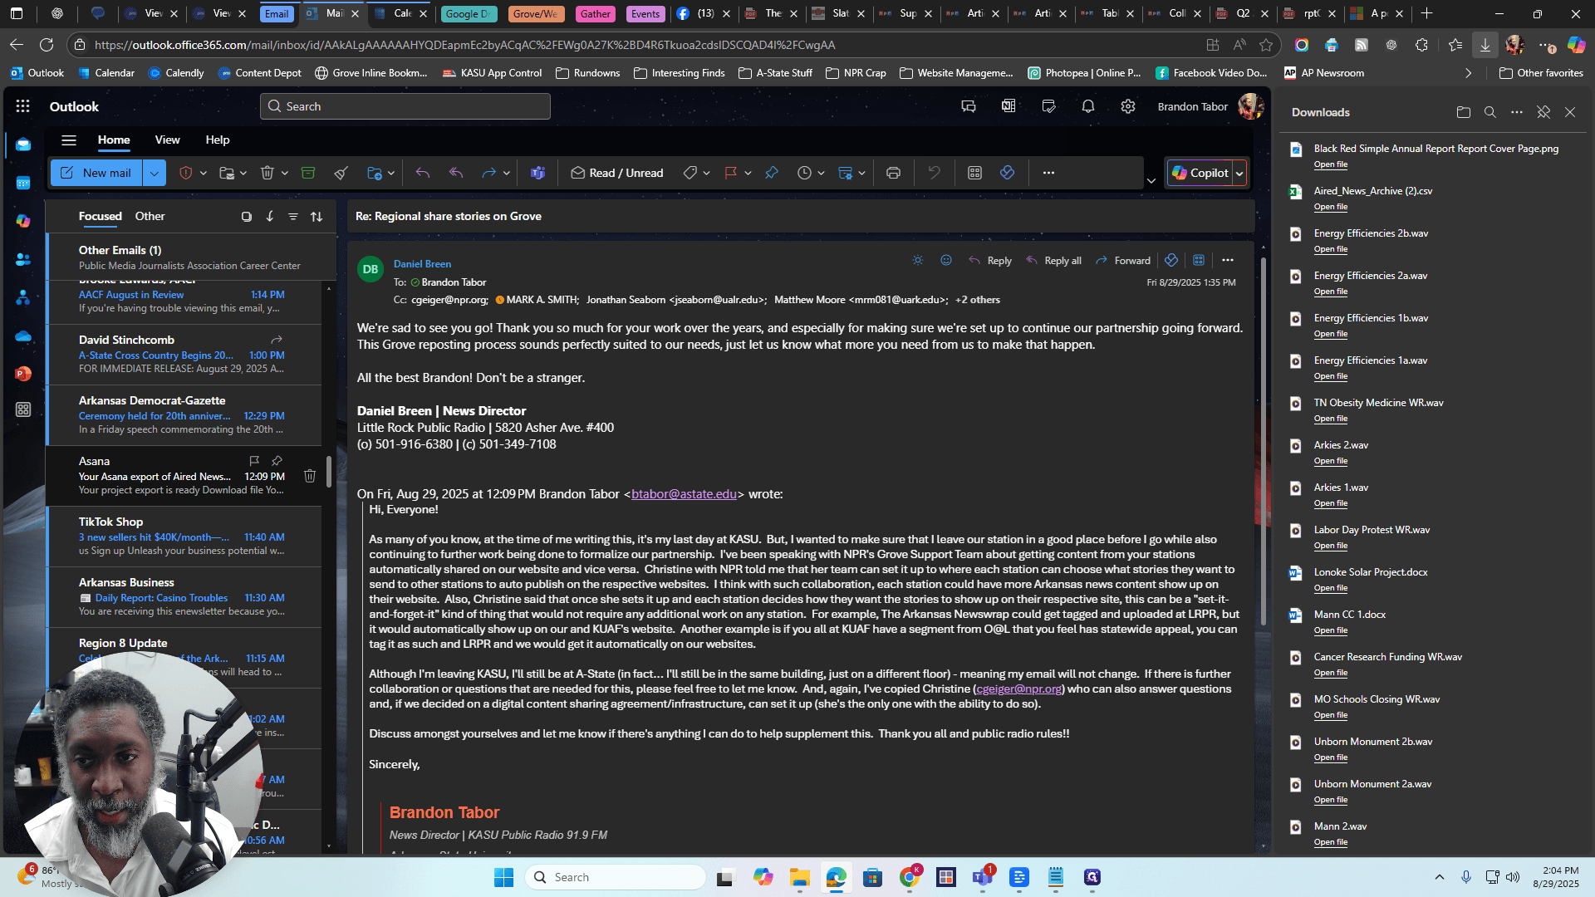
Task: Open Outlook settings gear
Action: pos(1128,106)
